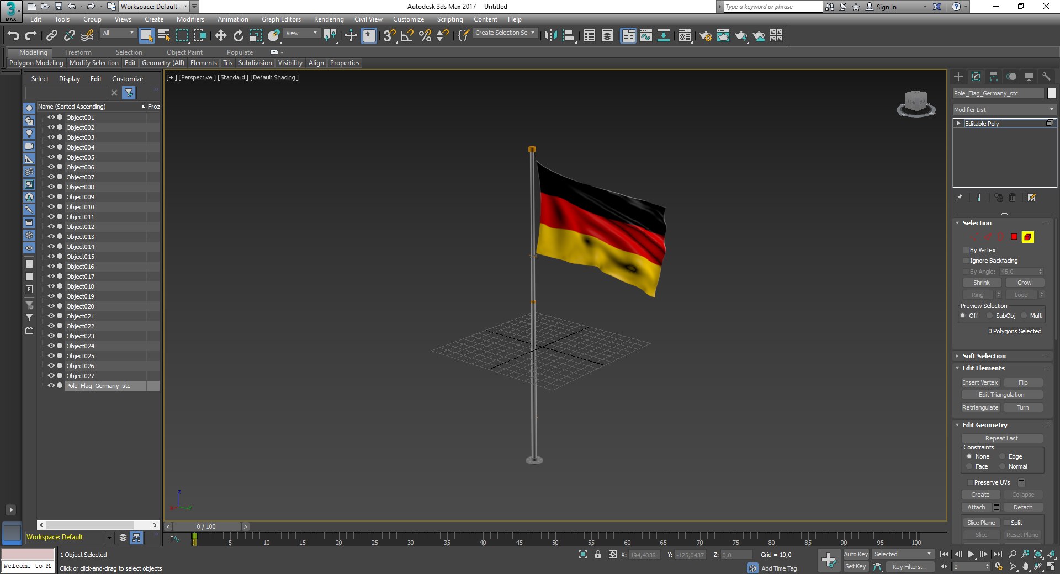Collapse the Selection rollout
1060x574 pixels.
click(957, 223)
